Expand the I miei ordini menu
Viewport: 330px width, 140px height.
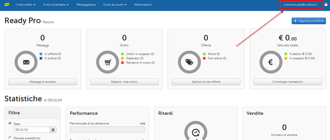pyautogui.click(x=26, y=5)
